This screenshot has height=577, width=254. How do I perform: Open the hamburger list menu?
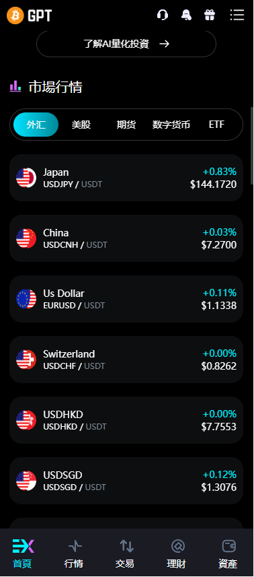pos(237,15)
